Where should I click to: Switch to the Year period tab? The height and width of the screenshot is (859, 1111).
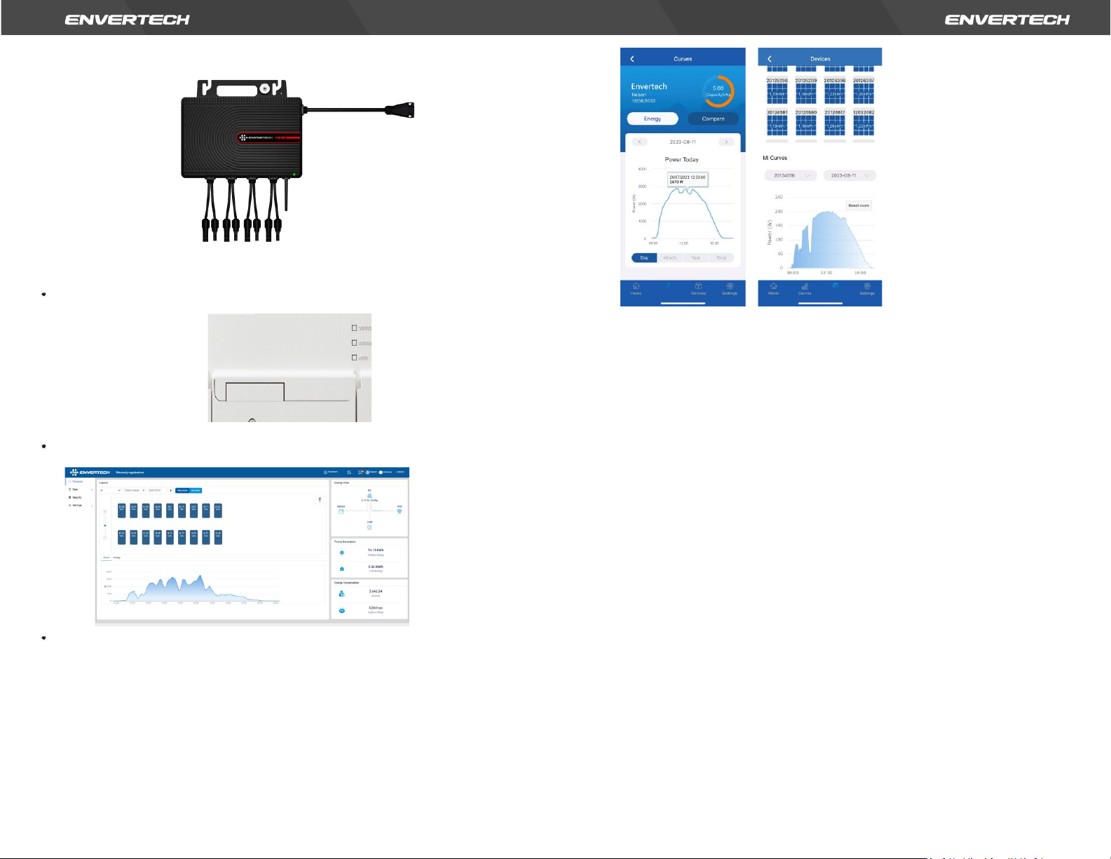[x=695, y=258]
